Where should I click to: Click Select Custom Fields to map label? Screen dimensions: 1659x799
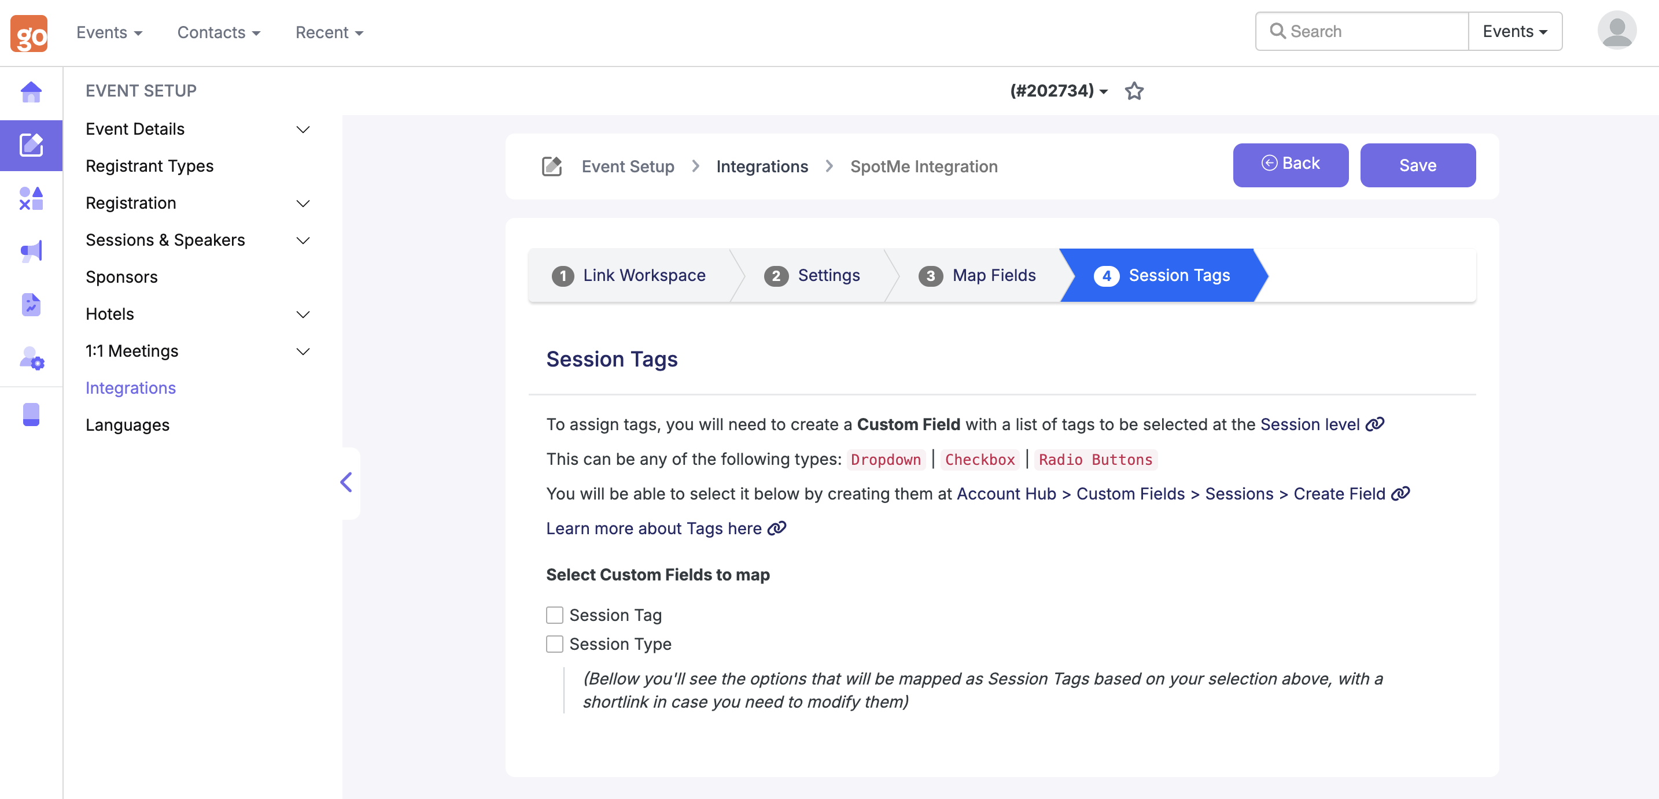[x=658, y=574]
